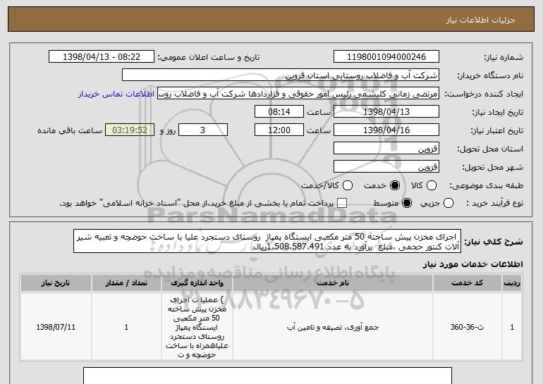Screen dimensions: 543x384
Task: Click the remaining days field showing 3
Action: [203, 130]
